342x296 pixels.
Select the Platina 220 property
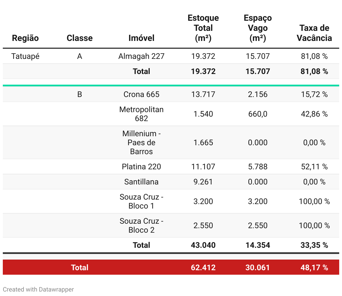[141, 167]
